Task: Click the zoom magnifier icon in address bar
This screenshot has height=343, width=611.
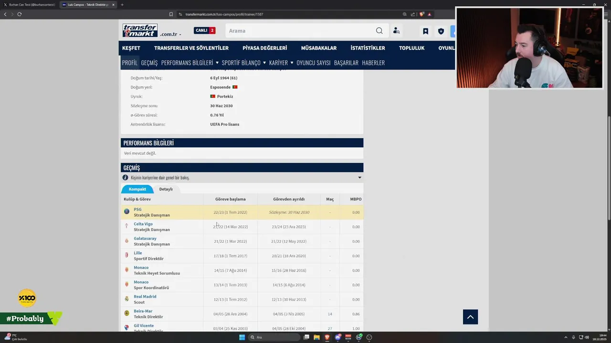Action: point(405,14)
